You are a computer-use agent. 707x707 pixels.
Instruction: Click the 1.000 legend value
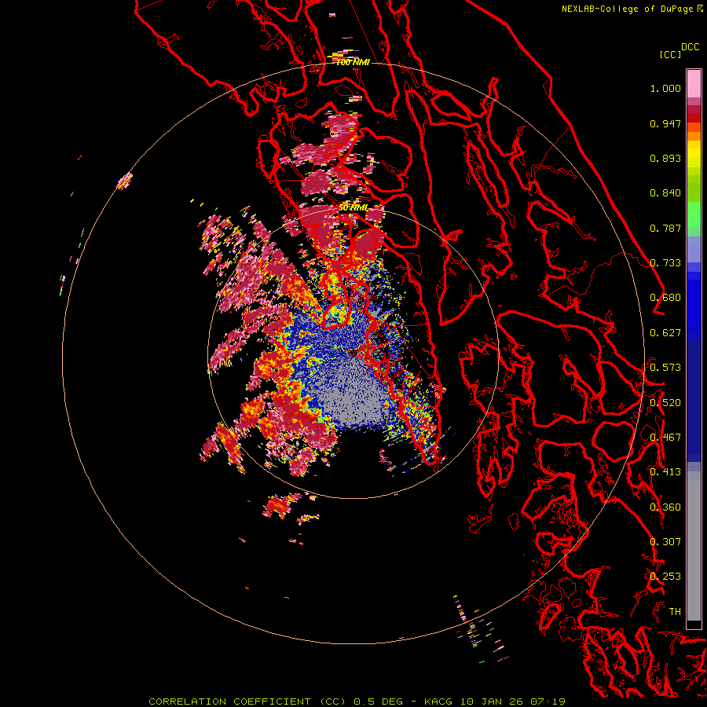(665, 88)
